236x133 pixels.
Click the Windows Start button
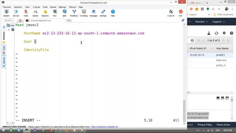point(3,130)
